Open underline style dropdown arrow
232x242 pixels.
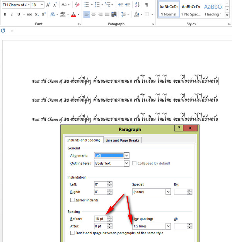[x=24, y=14]
